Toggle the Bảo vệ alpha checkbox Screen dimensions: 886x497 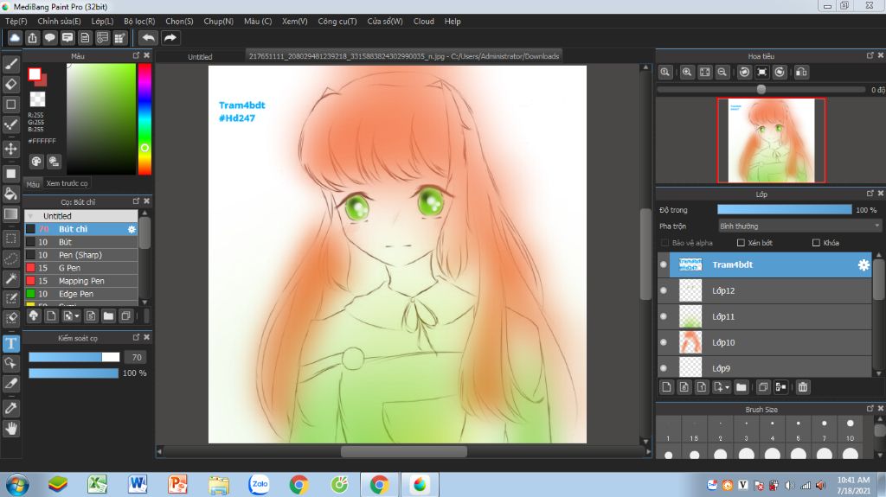pyautogui.click(x=664, y=243)
